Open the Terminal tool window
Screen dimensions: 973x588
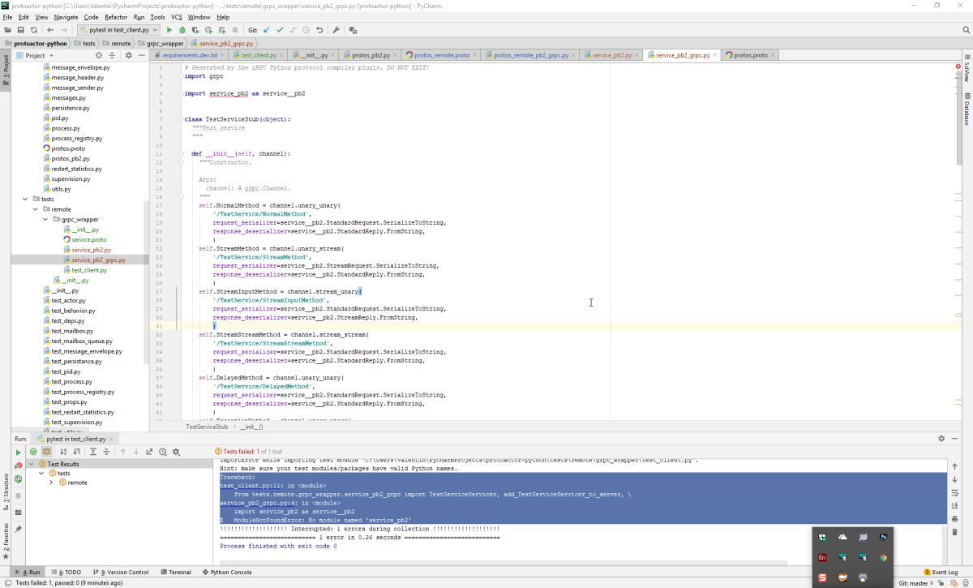(175, 573)
